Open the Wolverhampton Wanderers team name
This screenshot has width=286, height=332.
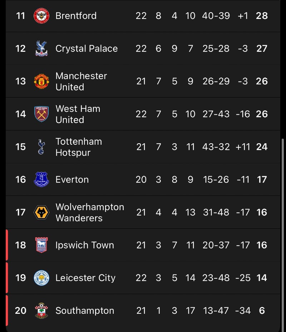point(90,213)
